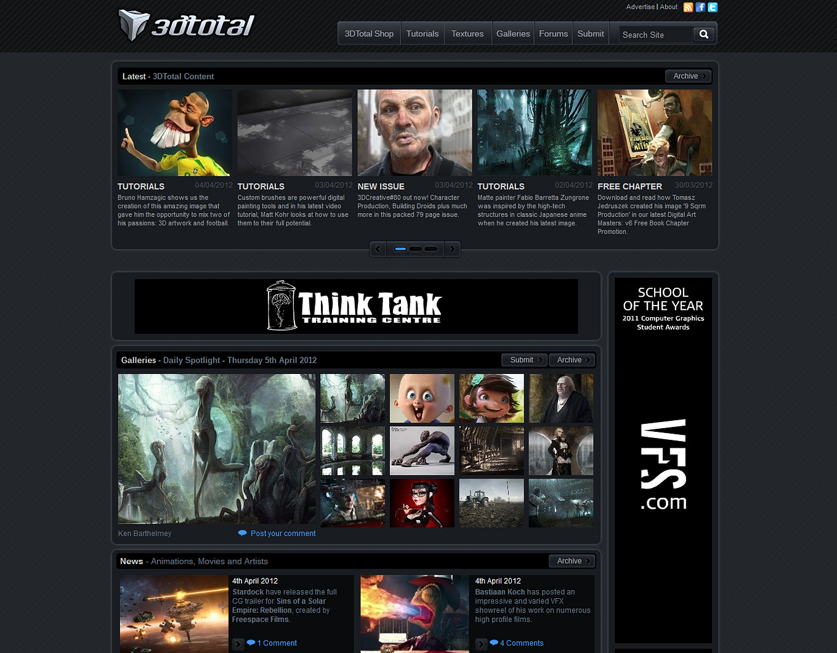837x653 pixels.
Task: Click the Ken Barthelmey artist name
Action: 145,533
